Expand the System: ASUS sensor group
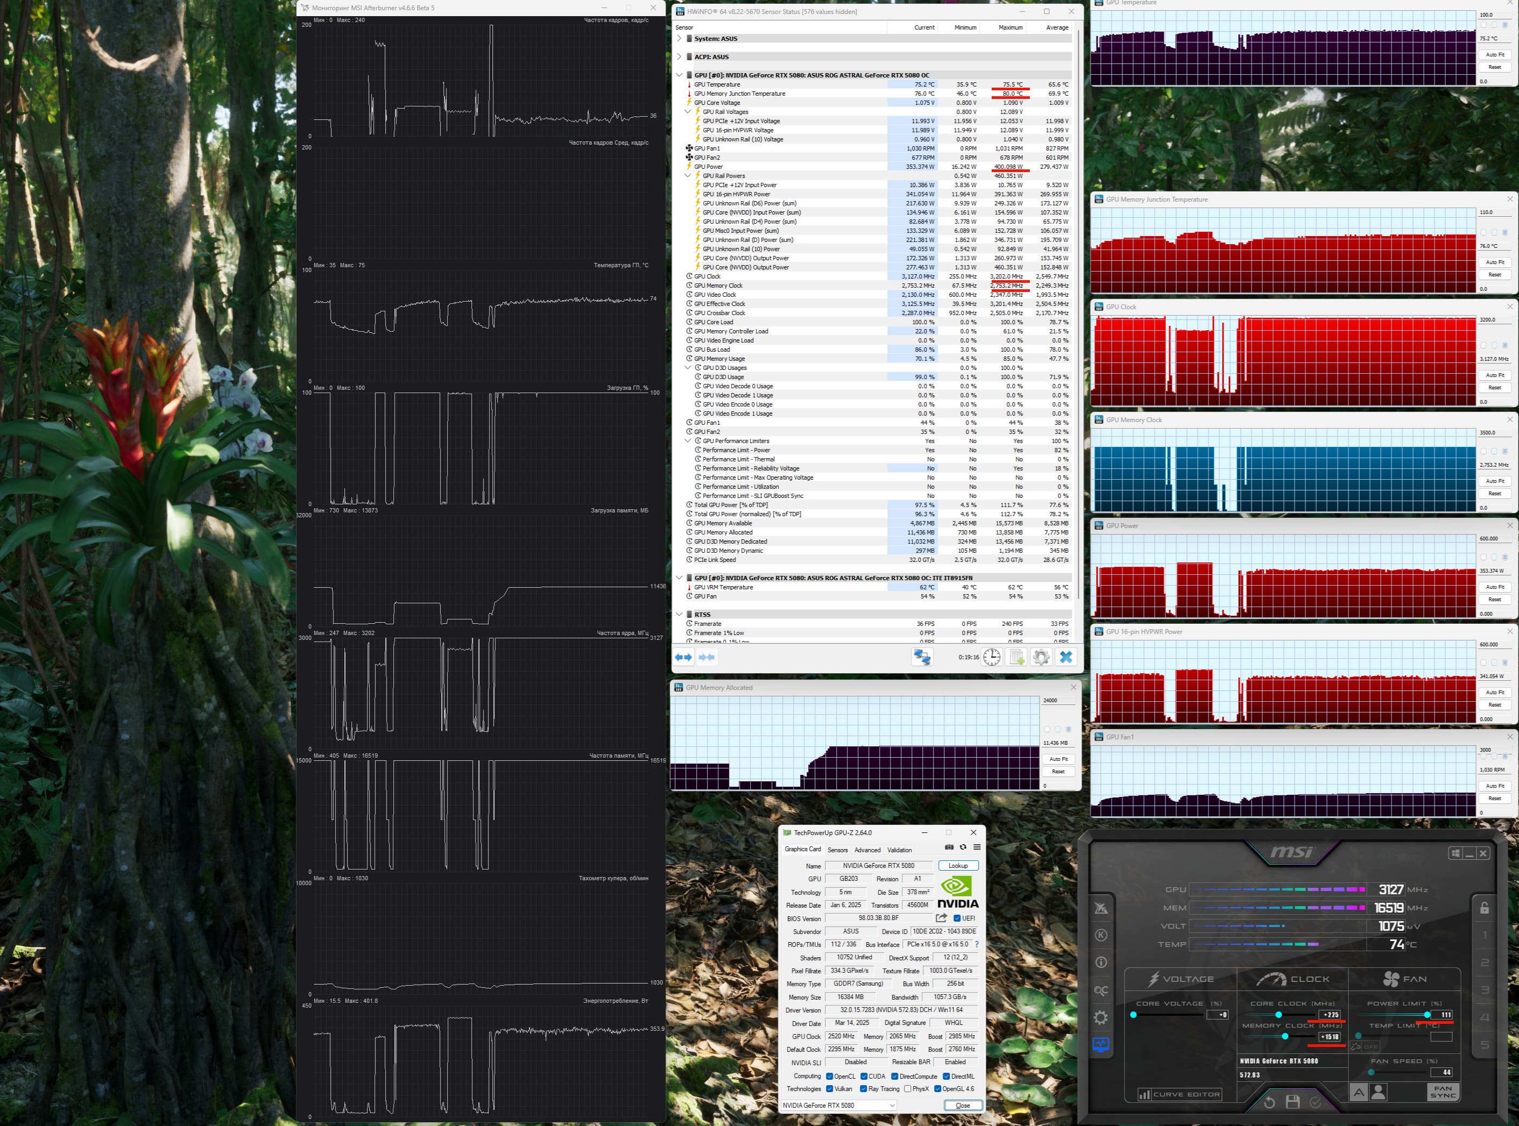Viewport: 1519px width, 1126px height. point(679,39)
